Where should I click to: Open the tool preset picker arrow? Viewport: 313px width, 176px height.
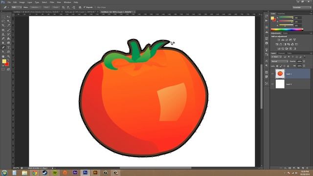(8, 7)
